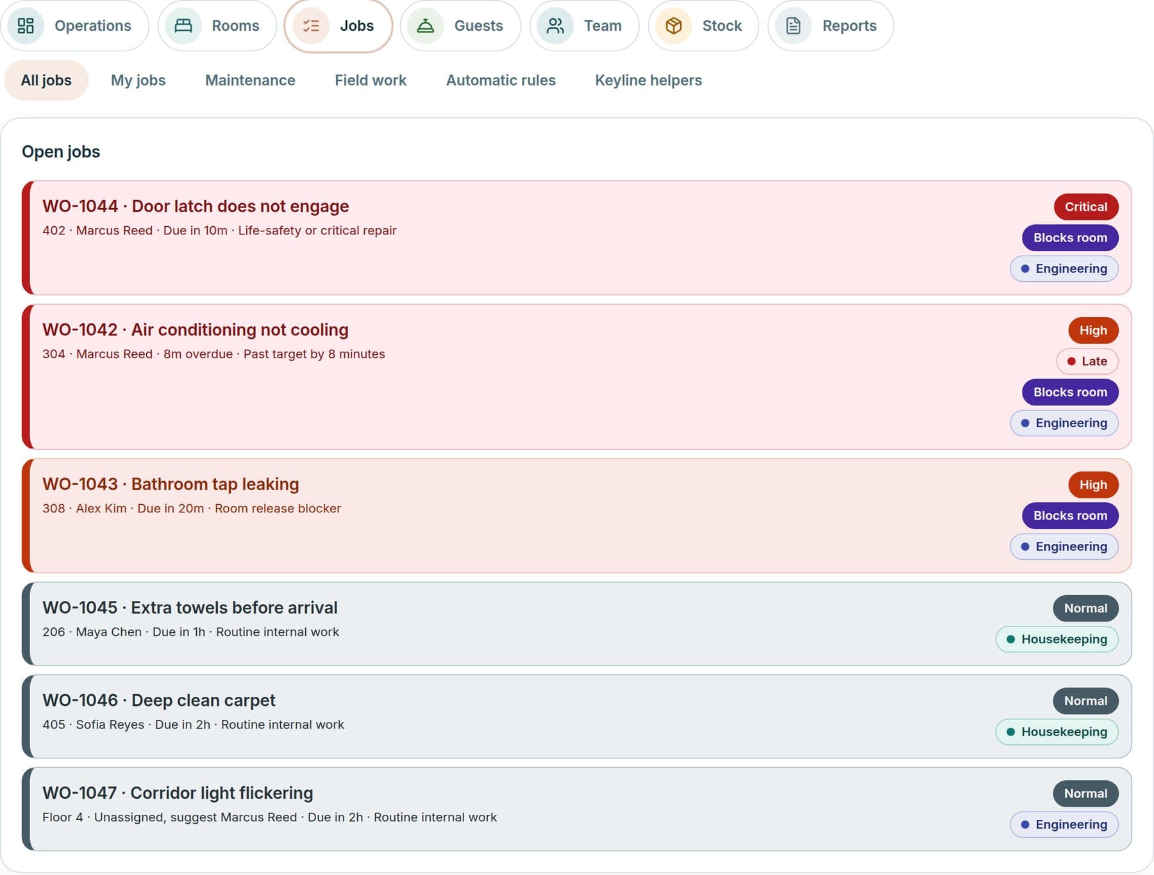Click the Operations grid icon
1154x875 pixels.
point(26,26)
